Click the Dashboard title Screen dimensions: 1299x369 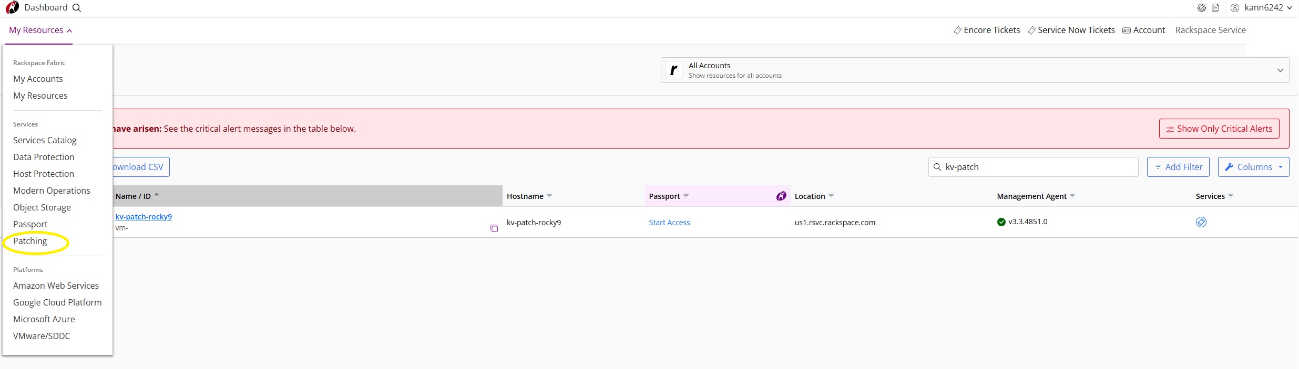click(46, 7)
